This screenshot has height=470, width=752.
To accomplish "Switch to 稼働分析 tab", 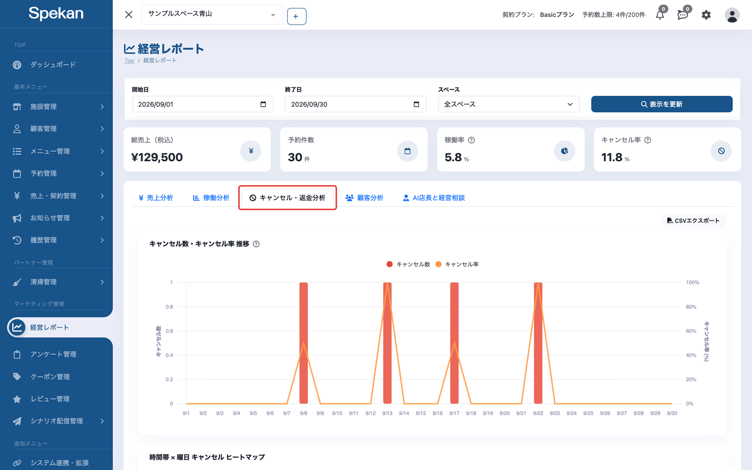I will (x=211, y=198).
